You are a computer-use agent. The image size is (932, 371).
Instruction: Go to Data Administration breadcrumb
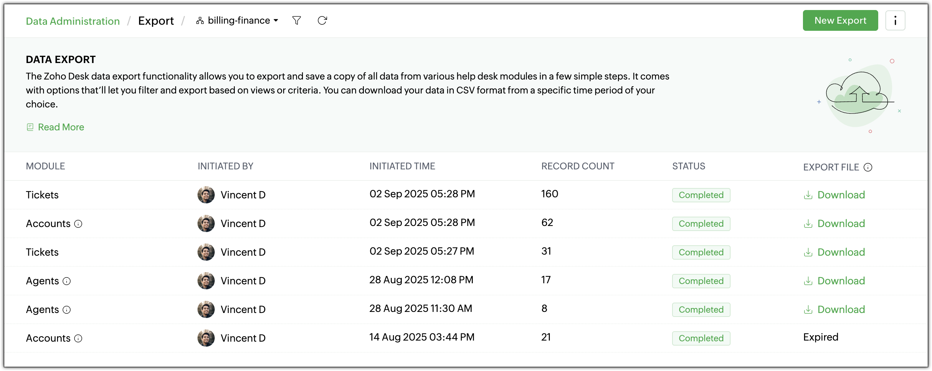click(73, 21)
